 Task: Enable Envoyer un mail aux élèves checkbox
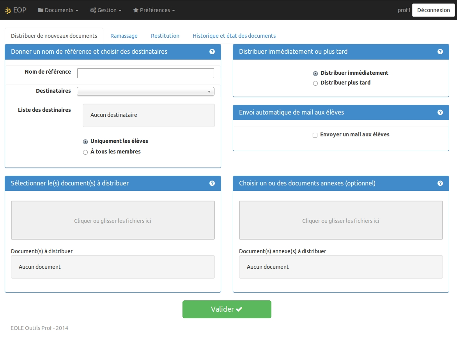pos(315,135)
